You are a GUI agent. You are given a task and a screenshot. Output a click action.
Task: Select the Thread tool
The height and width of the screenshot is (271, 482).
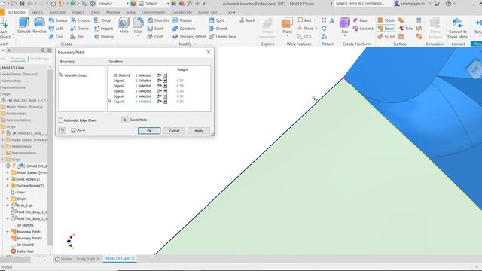click(182, 20)
